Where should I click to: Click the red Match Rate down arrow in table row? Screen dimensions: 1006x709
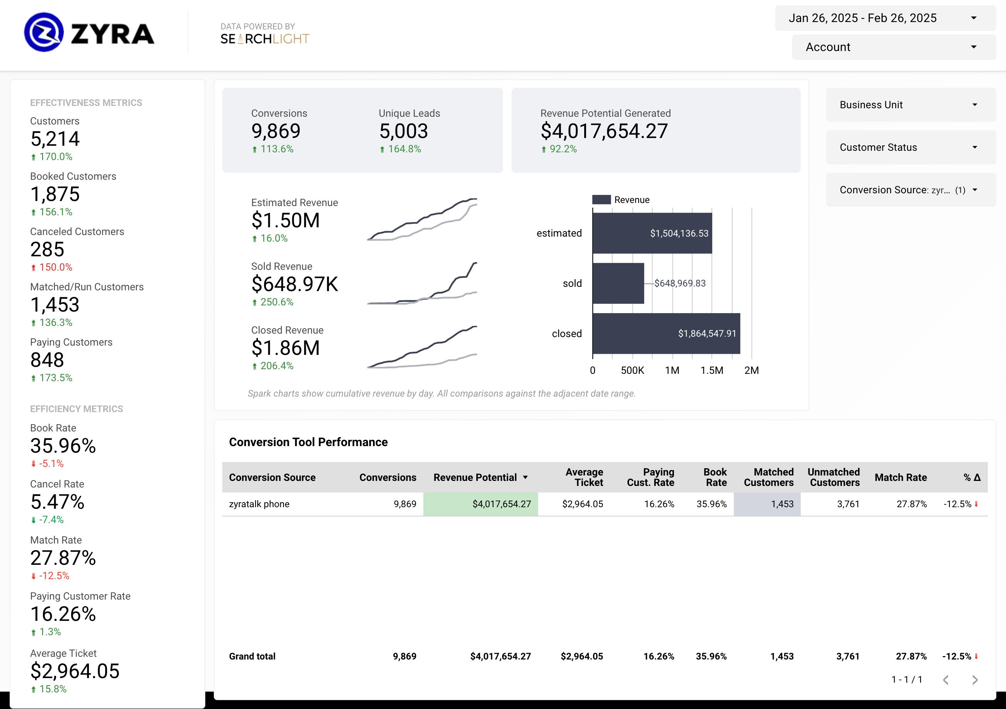[x=976, y=504]
